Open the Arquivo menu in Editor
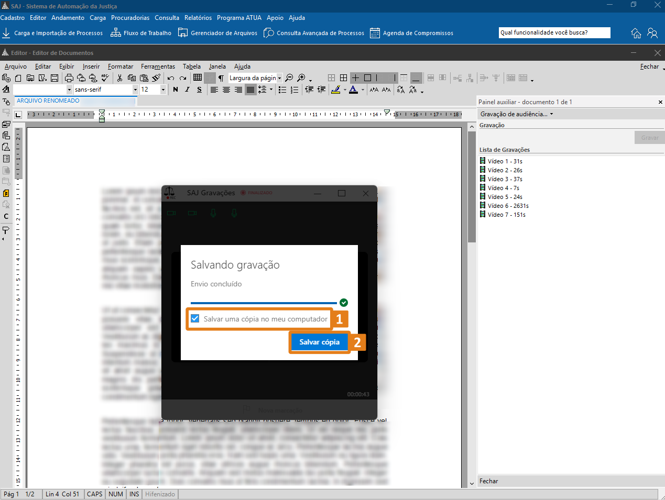 point(16,66)
